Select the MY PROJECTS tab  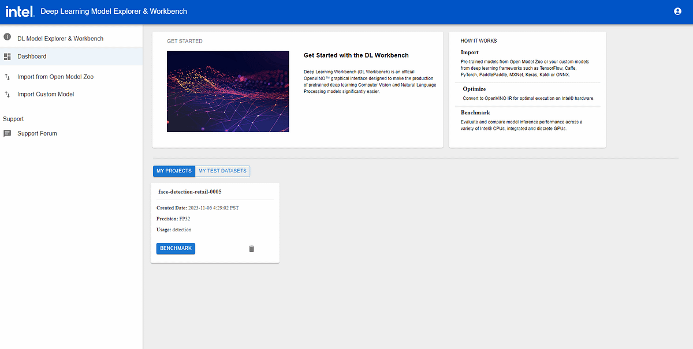pyautogui.click(x=174, y=171)
